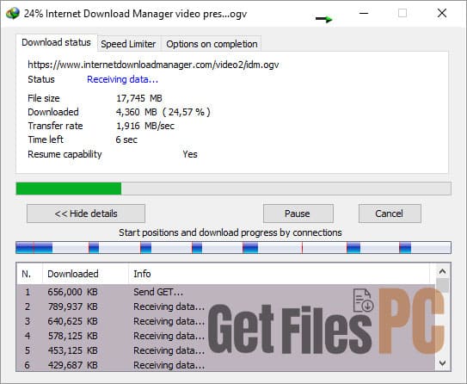Select connection row 429,687 KB
467x384 pixels.
225,365
